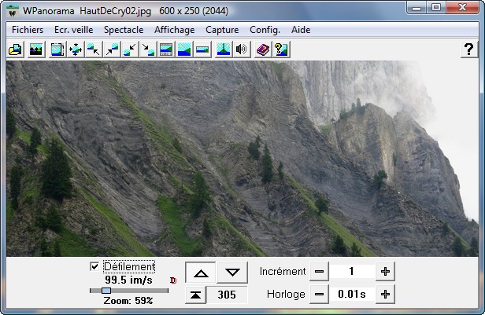Open the Spectacle menu
Screen dimensions: 485x315
click(x=124, y=29)
